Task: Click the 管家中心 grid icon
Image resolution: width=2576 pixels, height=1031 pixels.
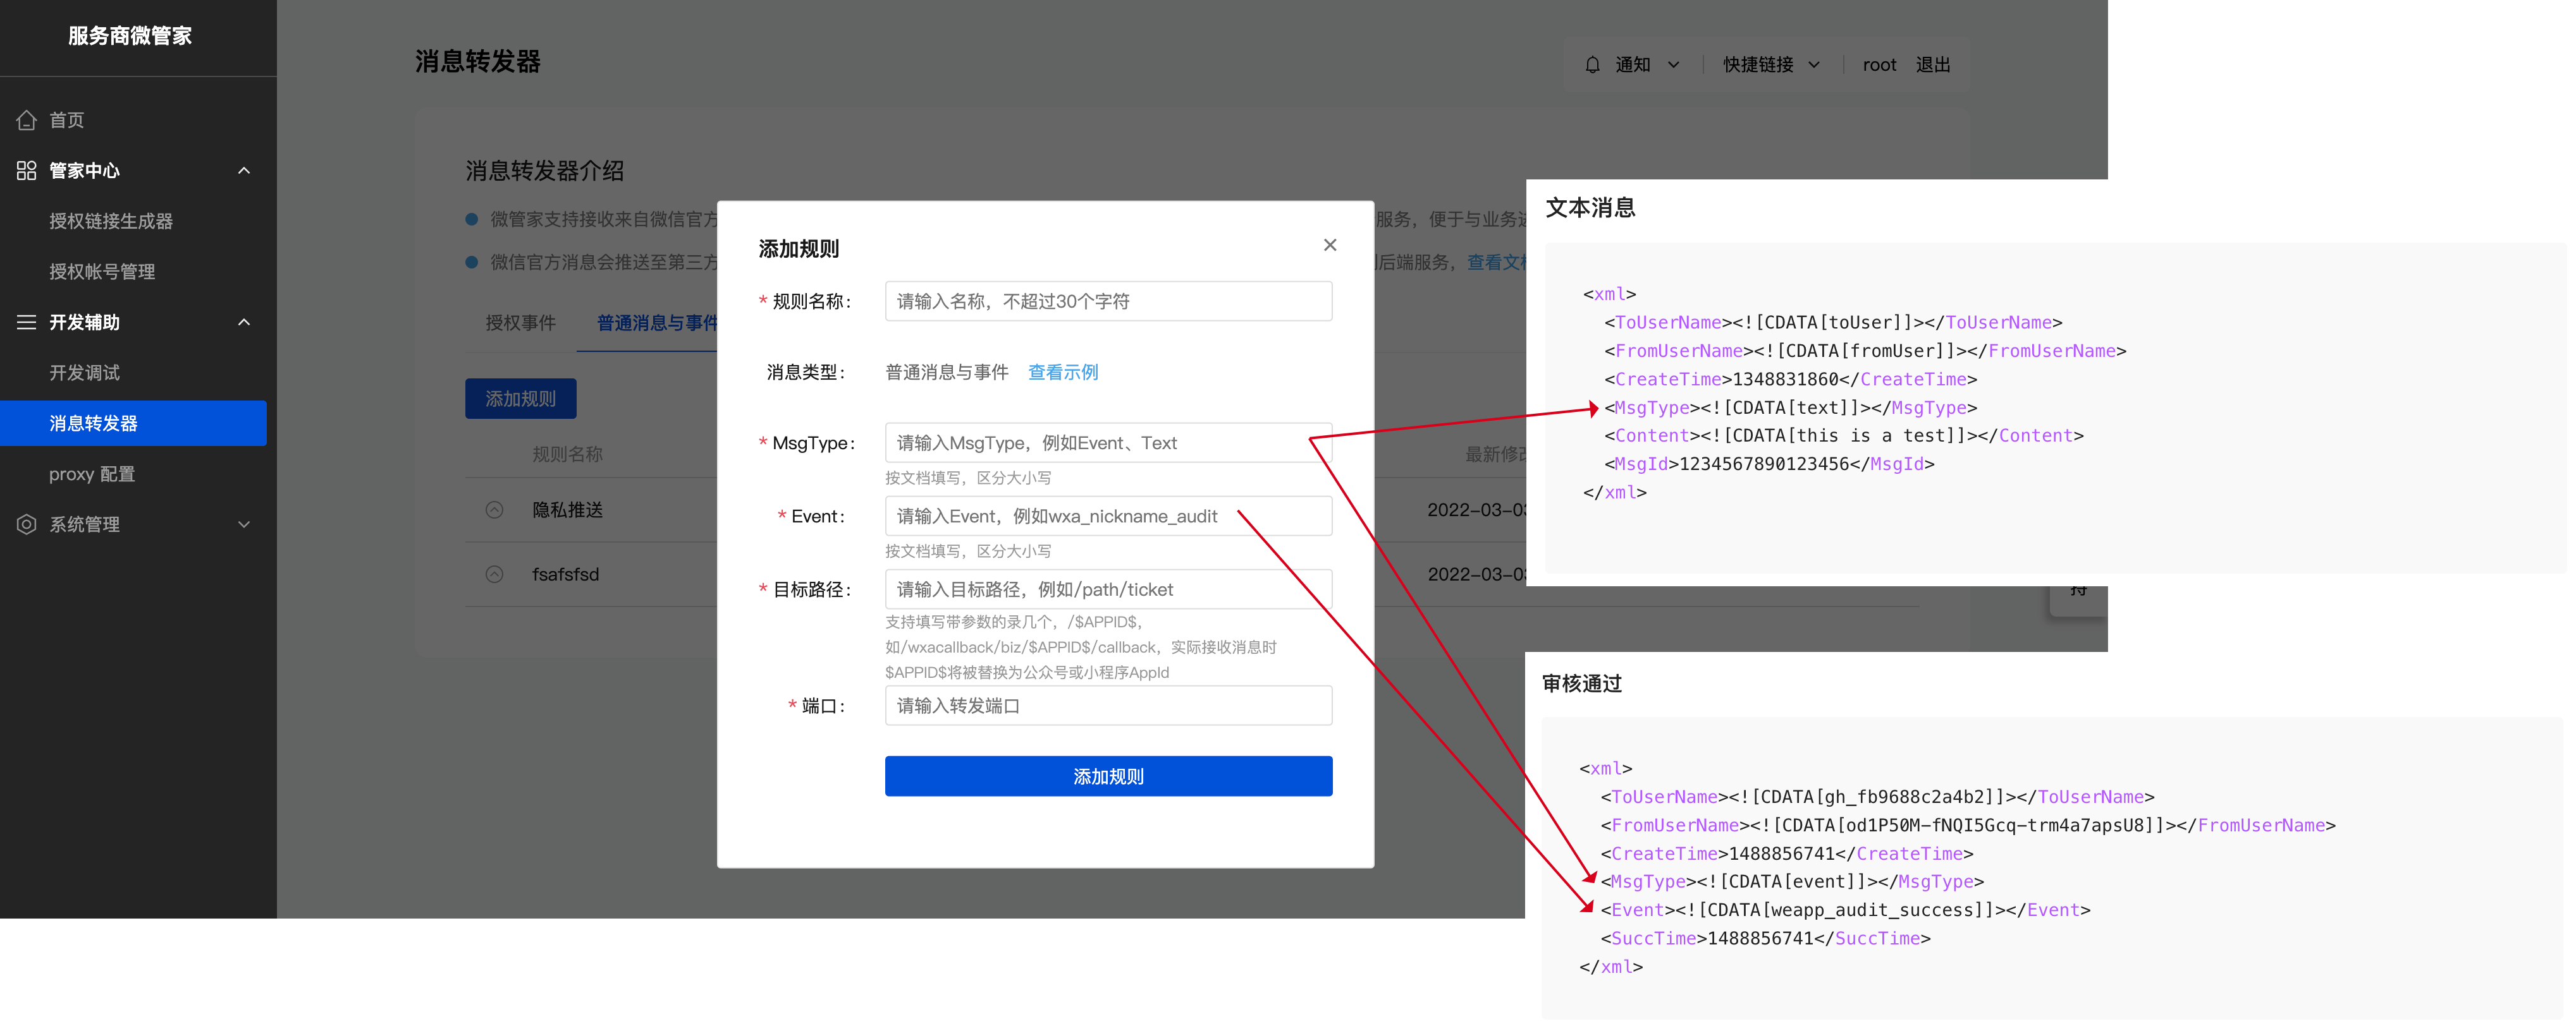Action: pos(27,171)
